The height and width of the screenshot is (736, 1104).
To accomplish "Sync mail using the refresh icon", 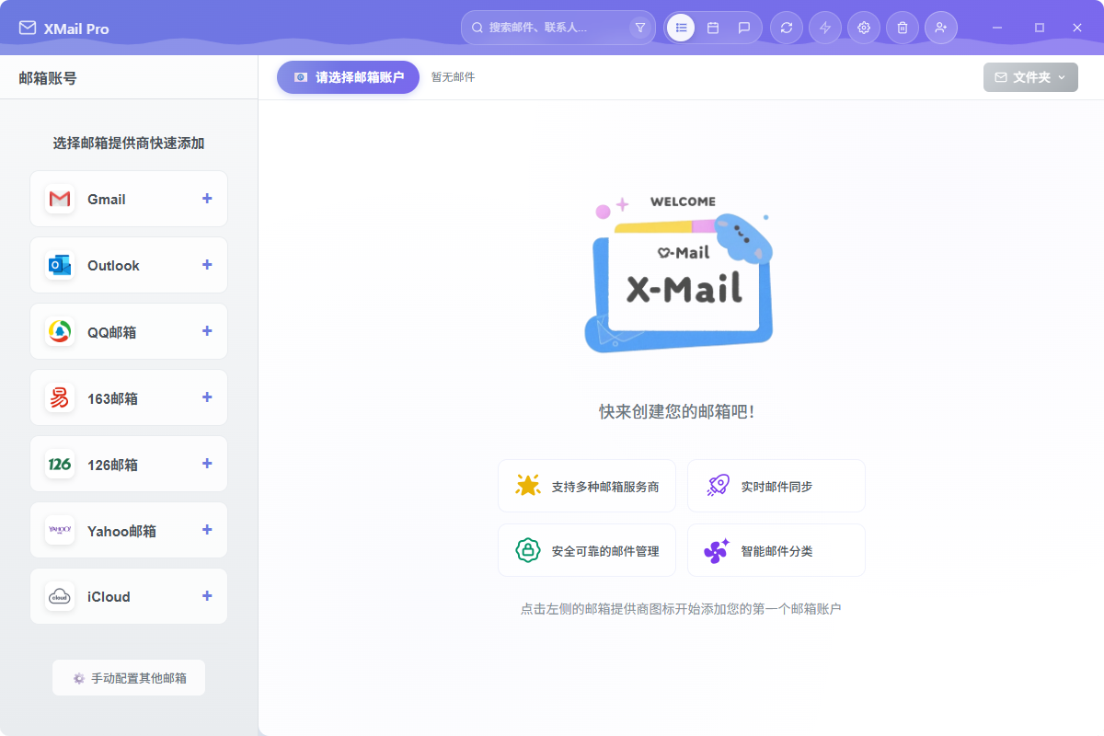I will 786,28.
